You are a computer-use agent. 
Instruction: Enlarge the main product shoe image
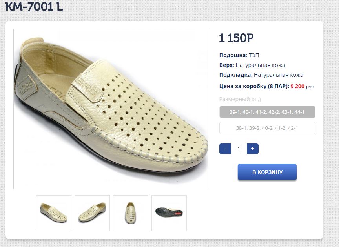pos(112,109)
